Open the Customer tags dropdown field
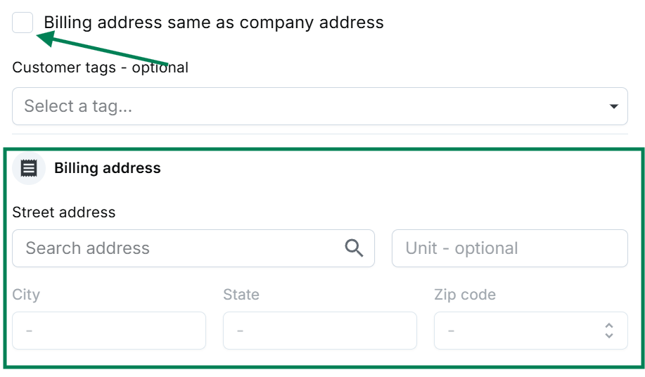Viewport: 645px width, 377px height. click(x=309, y=106)
